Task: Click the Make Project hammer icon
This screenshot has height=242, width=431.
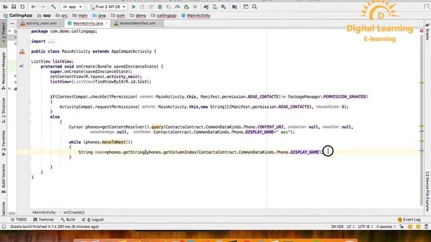Action: [x=53, y=7]
